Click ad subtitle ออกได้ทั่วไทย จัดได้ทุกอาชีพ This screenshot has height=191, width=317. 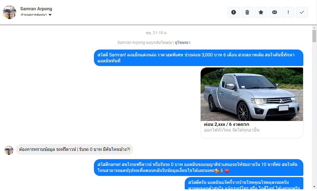pyautogui.click(x=232, y=130)
